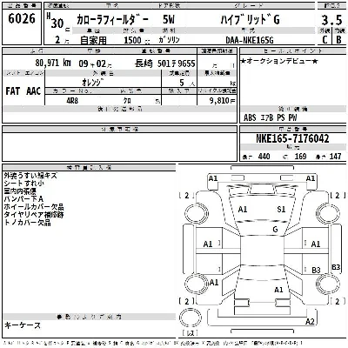The image size is (348, 348).
Task: Click the S1 mark on the hood
Action: tap(281, 209)
